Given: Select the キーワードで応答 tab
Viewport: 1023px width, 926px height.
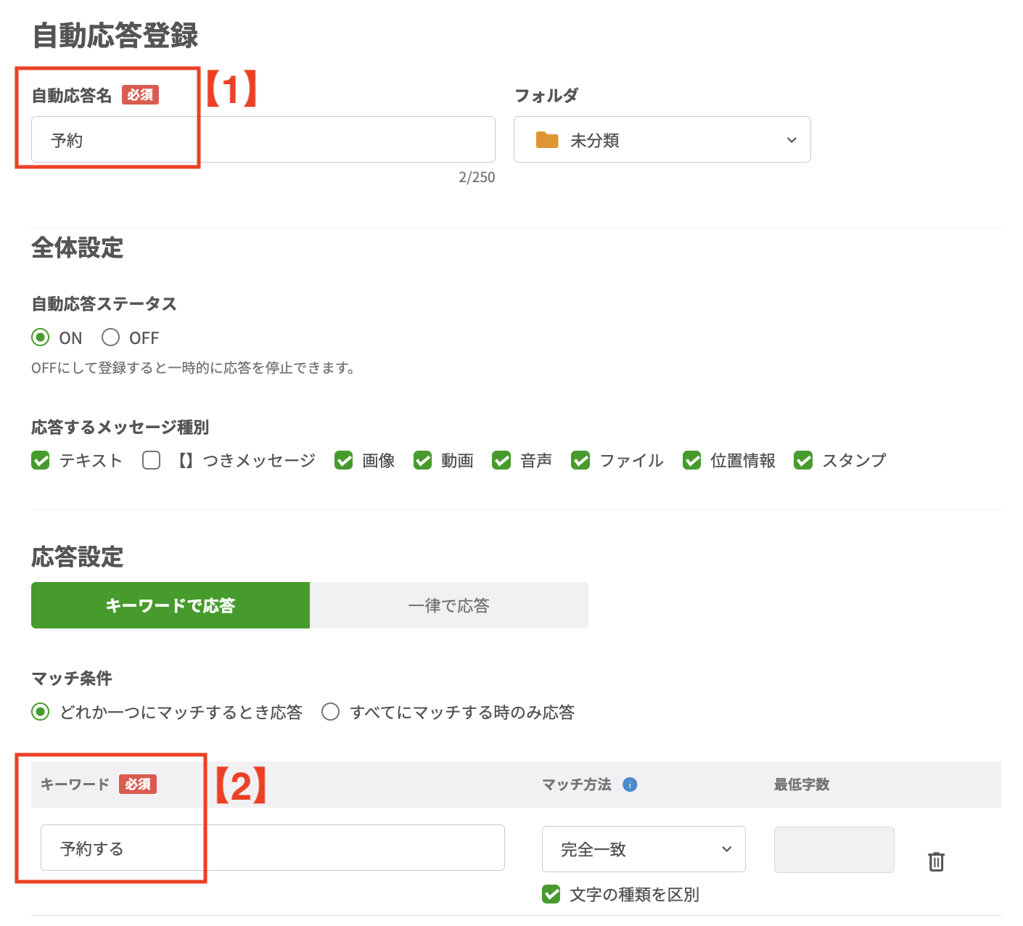Looking at the screenshot, I should 170,605.
